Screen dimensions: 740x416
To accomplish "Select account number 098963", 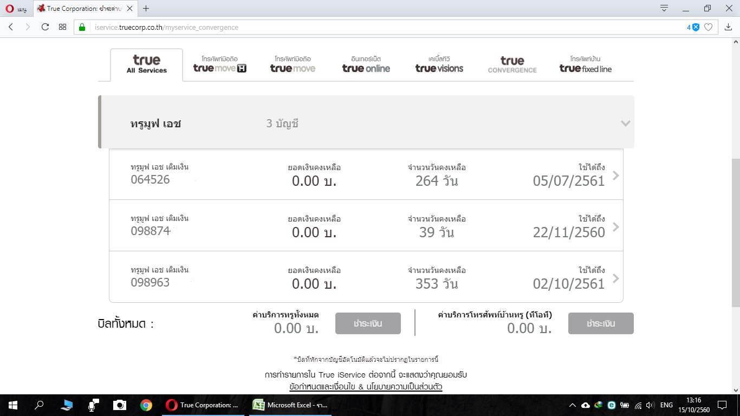I will coord(151,283).
